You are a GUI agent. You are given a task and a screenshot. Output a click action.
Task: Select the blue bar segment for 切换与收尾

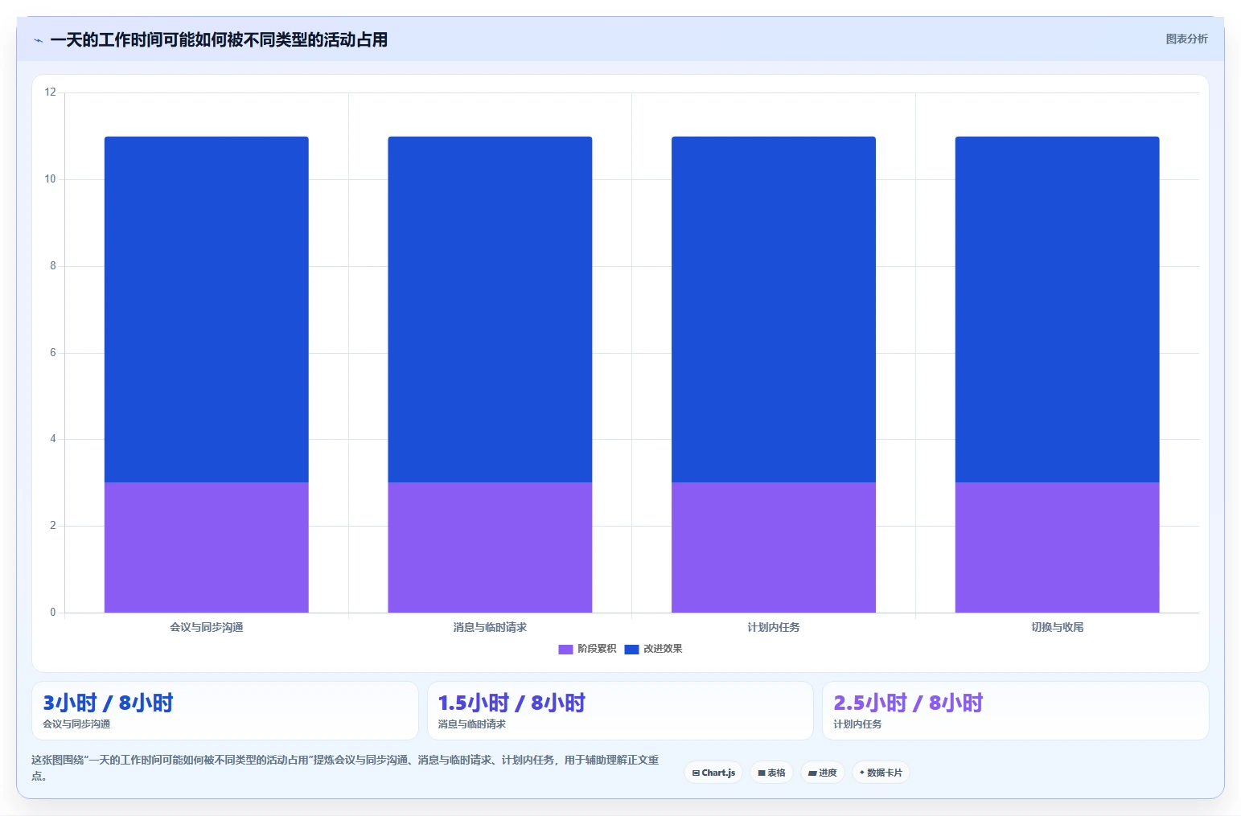[x=1057, y=310]
